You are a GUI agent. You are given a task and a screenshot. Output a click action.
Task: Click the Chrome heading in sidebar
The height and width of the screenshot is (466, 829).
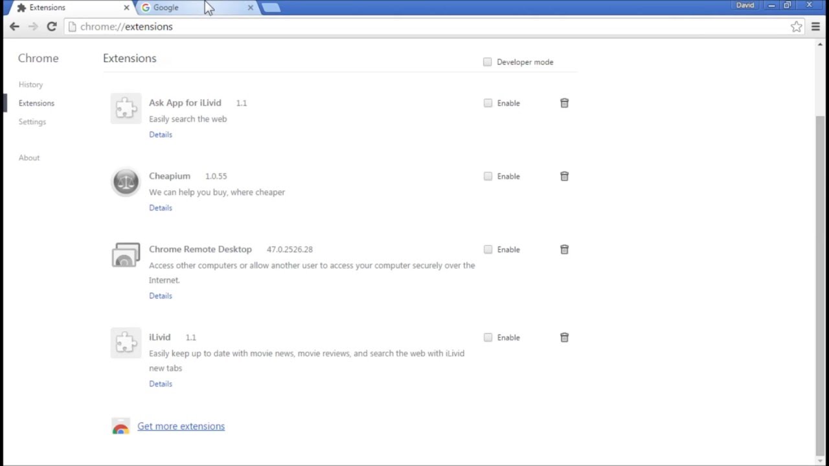coord(38,58)
